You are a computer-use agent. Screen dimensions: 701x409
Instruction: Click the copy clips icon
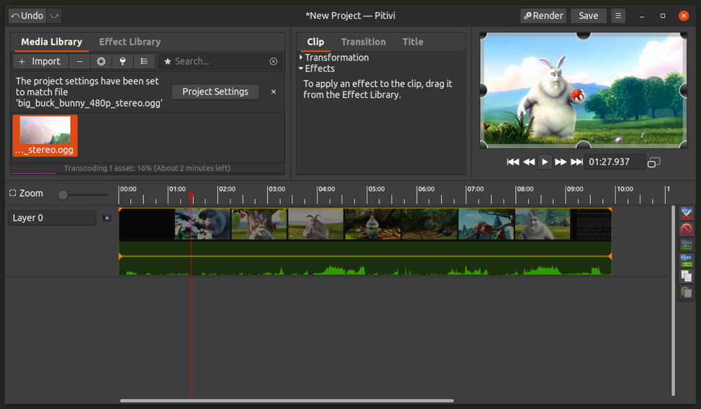click(686, 277)
